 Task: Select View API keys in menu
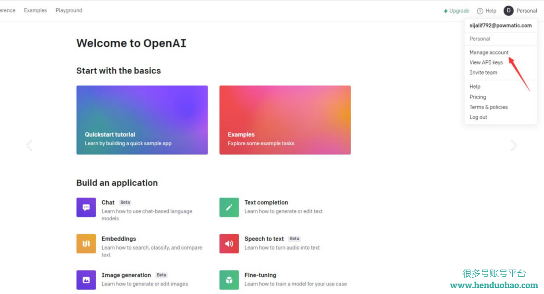click(486, 62)
